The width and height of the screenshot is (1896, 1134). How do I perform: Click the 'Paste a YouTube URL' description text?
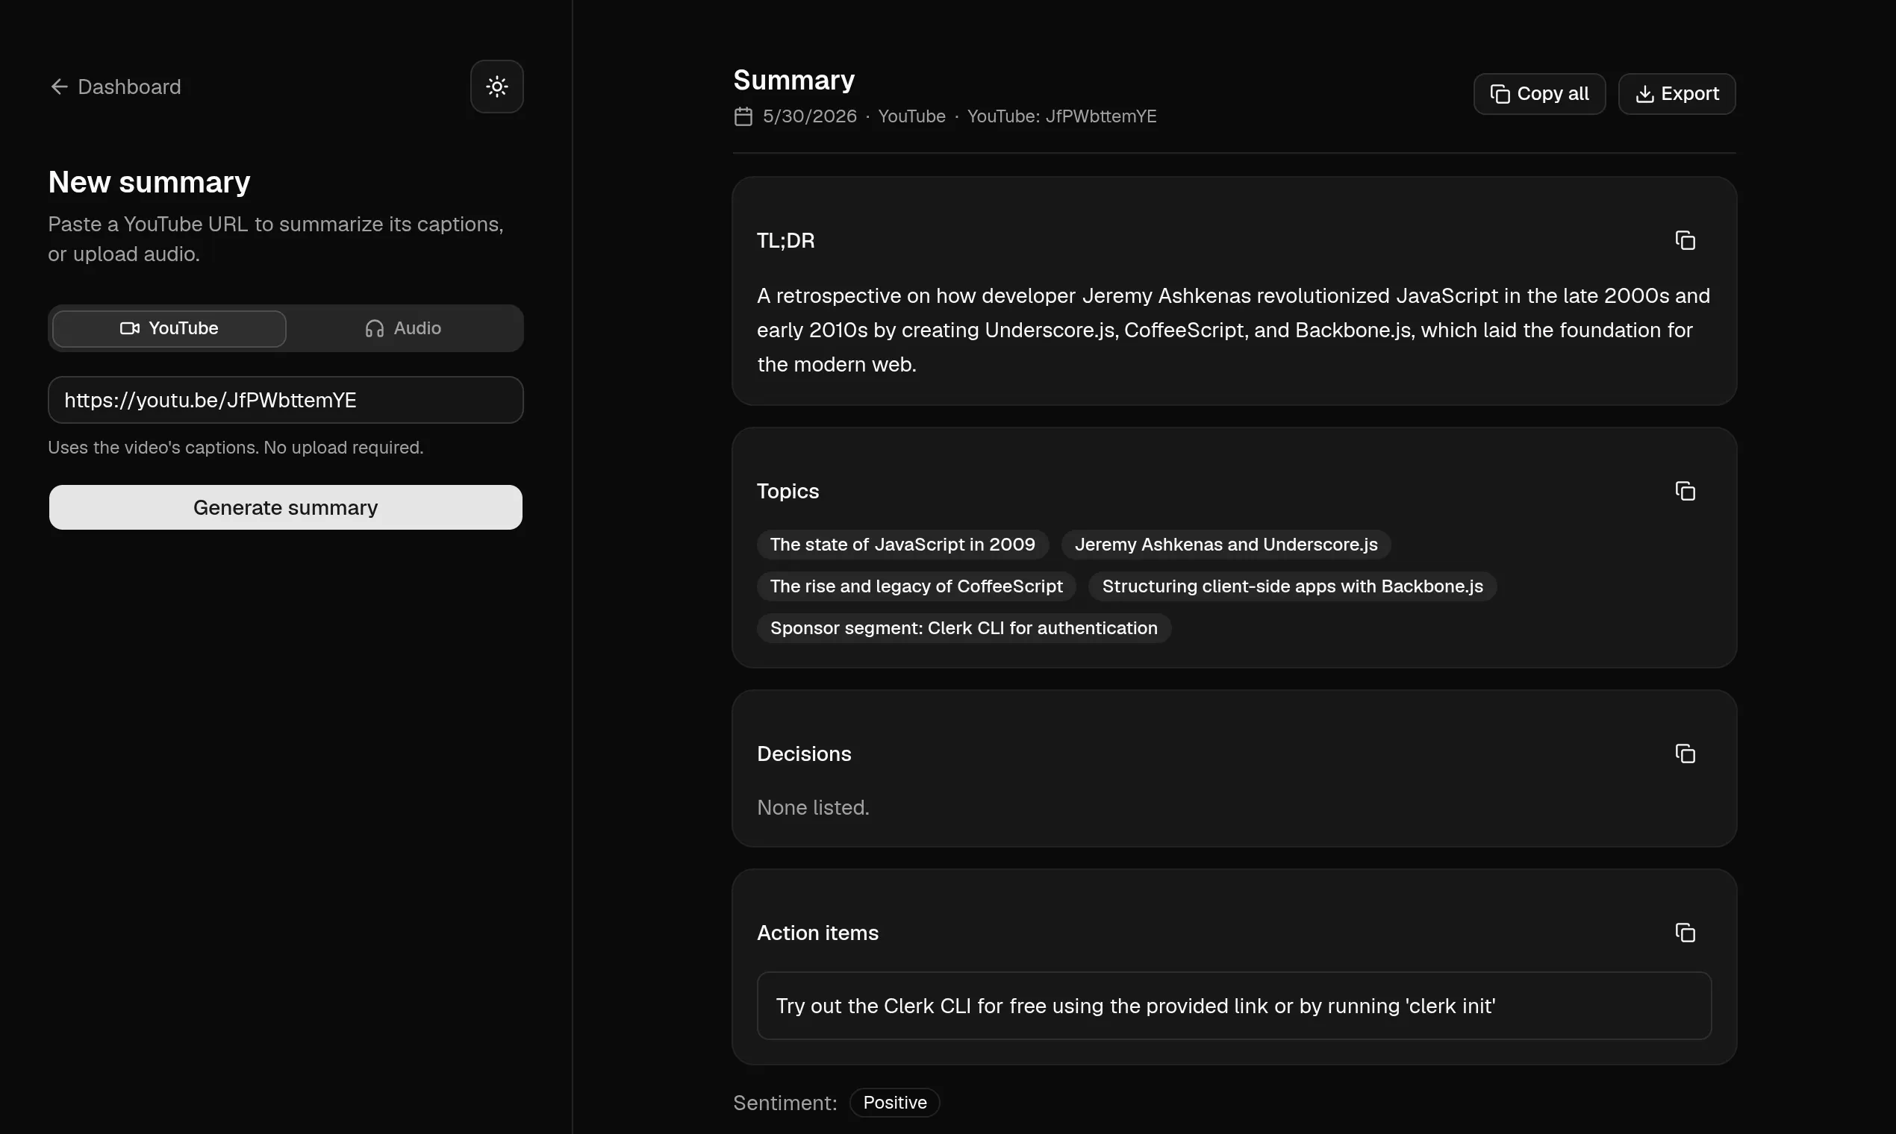(x=275, y=239)
